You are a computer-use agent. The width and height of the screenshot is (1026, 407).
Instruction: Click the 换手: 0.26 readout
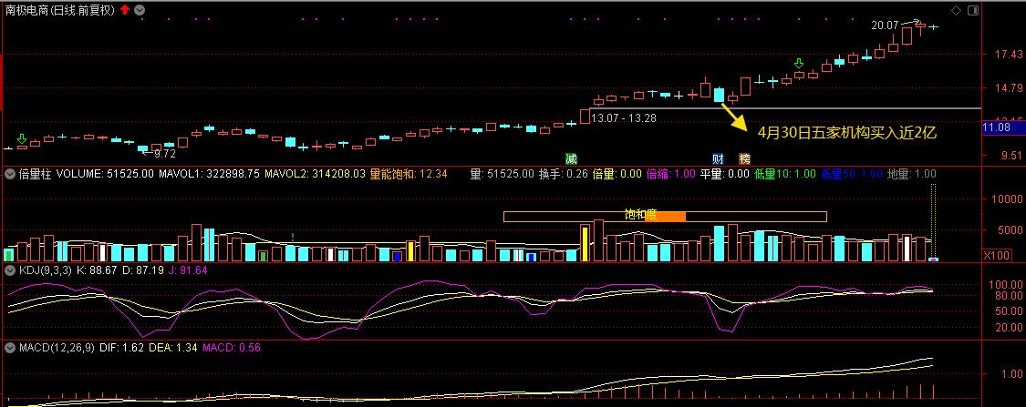(564, 174)
